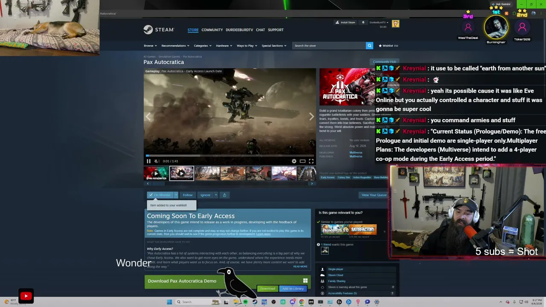Click the Palworld similar game image
Image resolution: width=546 pixels, height=307 pixels.
tap(335, 230)
